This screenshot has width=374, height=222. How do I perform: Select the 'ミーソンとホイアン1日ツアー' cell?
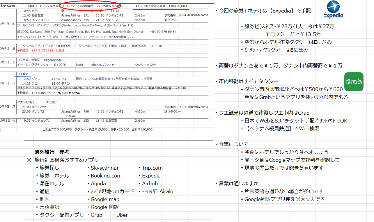pos(89,46)
